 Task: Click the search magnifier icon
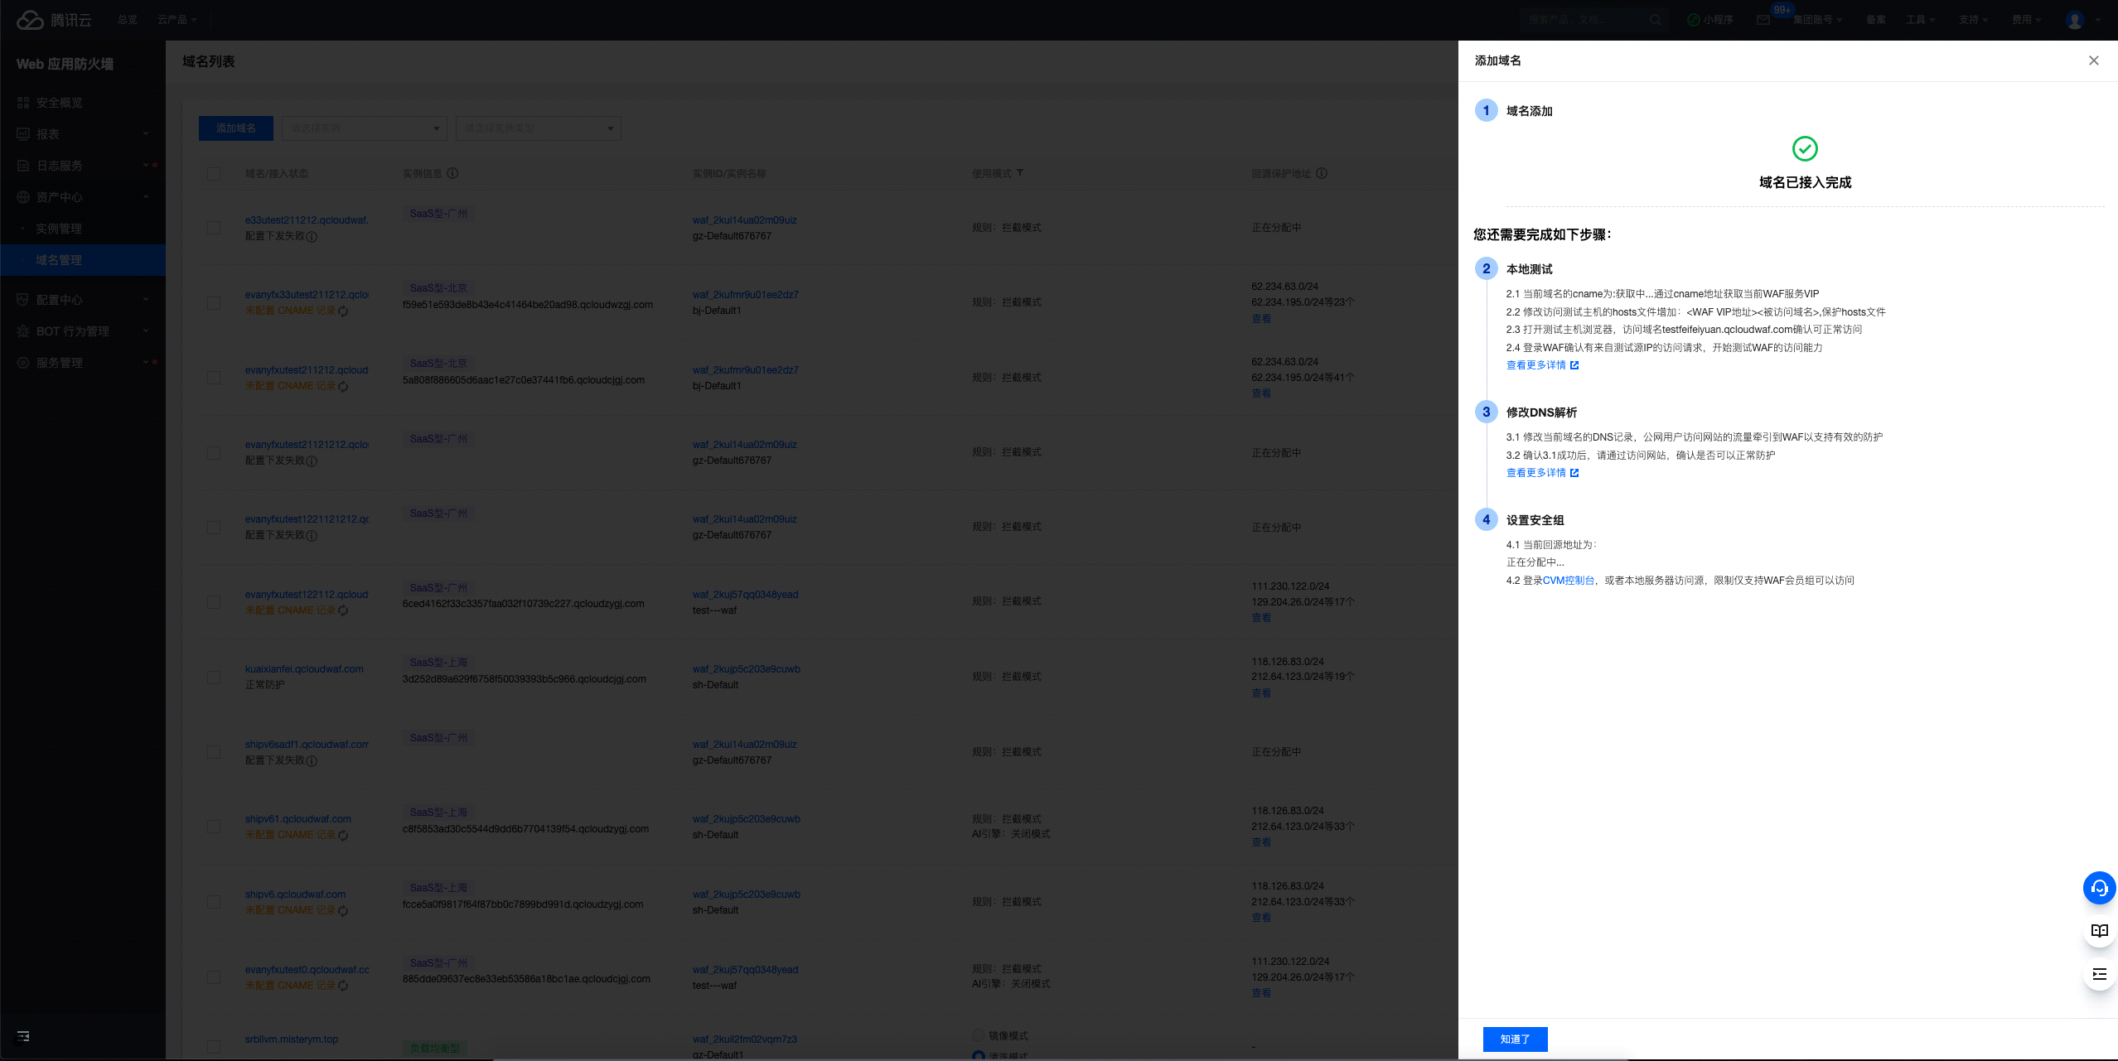coord(1655,20)
